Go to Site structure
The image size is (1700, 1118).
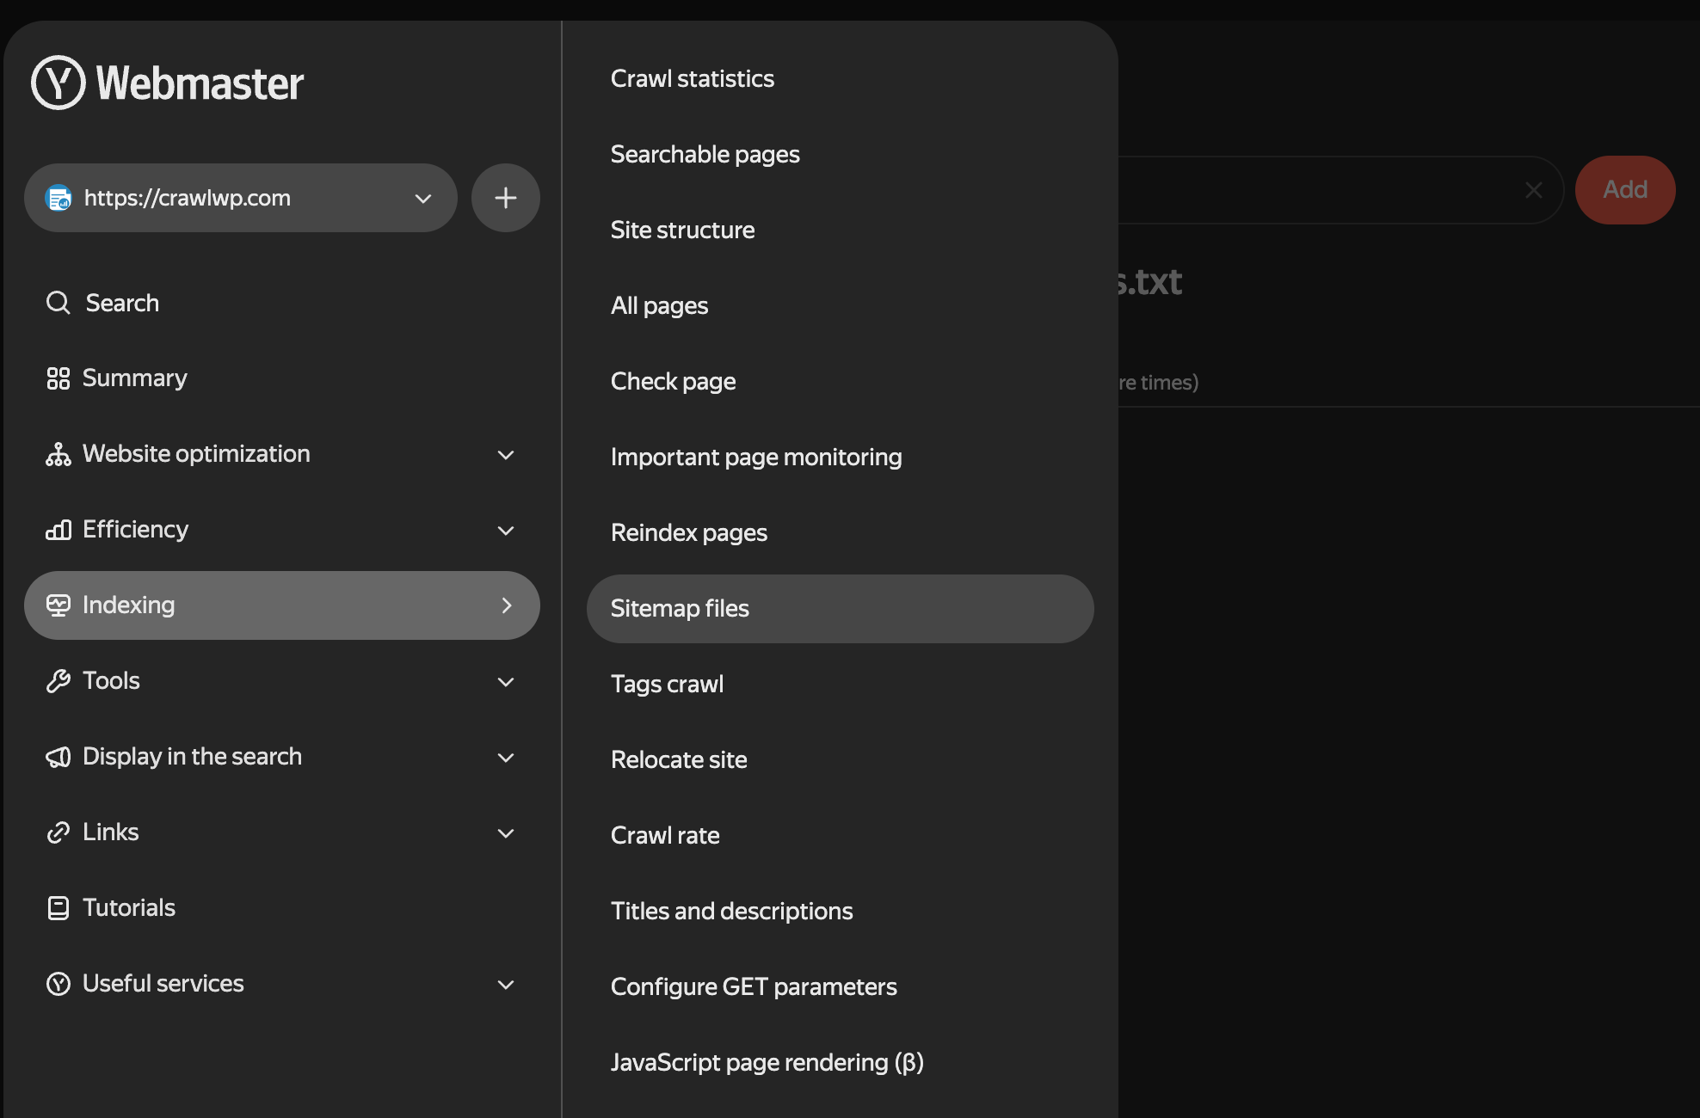683,230
